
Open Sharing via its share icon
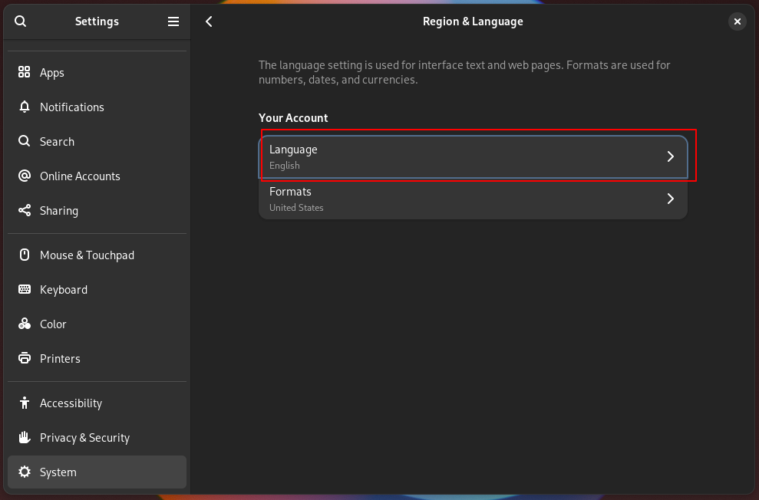(25, 210)
